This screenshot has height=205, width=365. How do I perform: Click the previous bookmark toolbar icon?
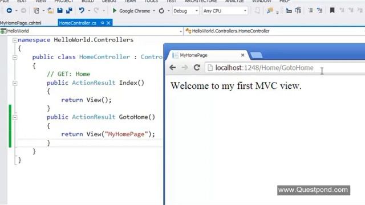coord(342,10)
